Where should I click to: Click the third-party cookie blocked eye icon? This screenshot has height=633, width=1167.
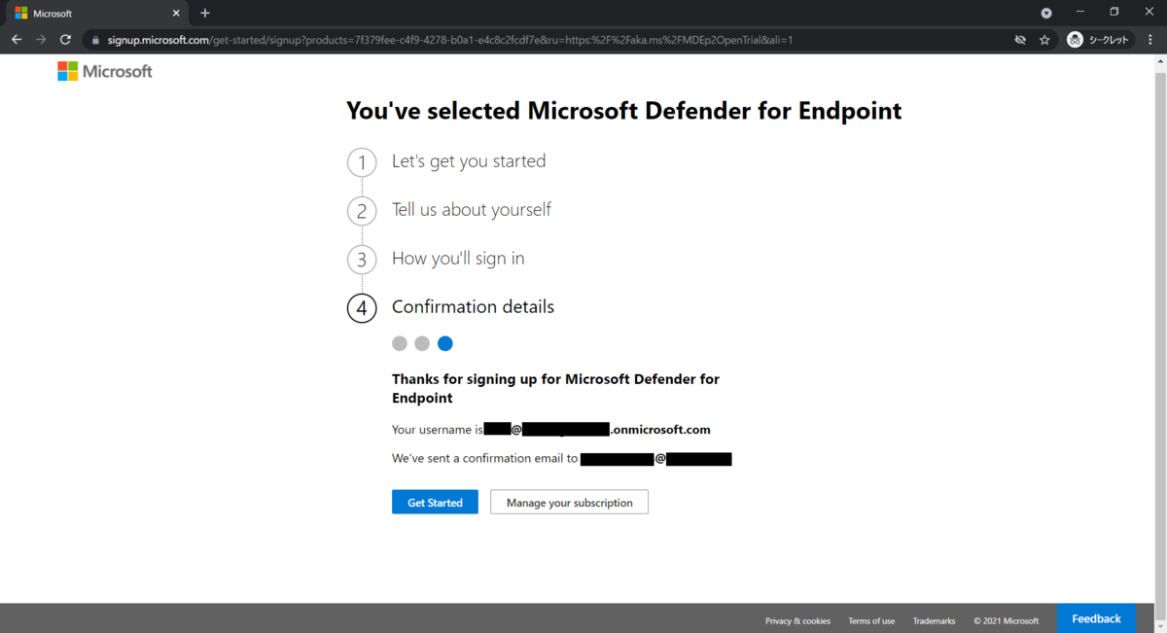click(x=1020, y=40)
